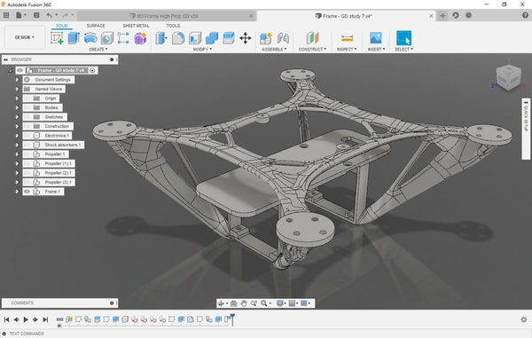532x338 pixels.
Task: Expand the Frame:1 node
Action: click(17, 192)
